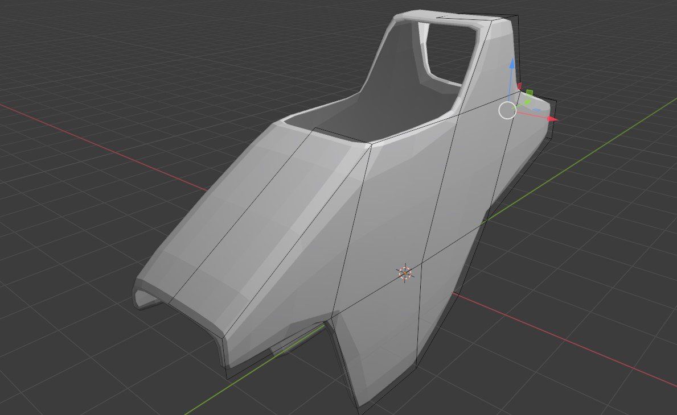Select the green Y-axis arrow of the move gizmo
The height and width of the screenshot is (415, 677).
coord(527,102)
